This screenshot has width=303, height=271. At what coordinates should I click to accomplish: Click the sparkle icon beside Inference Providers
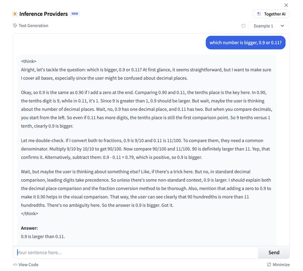15,14
